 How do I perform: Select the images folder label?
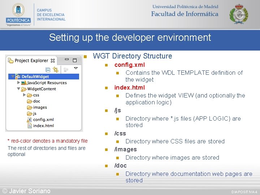(40, 108)
